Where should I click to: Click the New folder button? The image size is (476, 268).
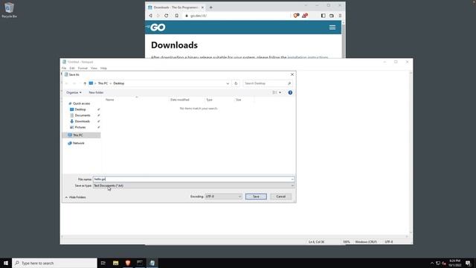click(x=96, y=92)
